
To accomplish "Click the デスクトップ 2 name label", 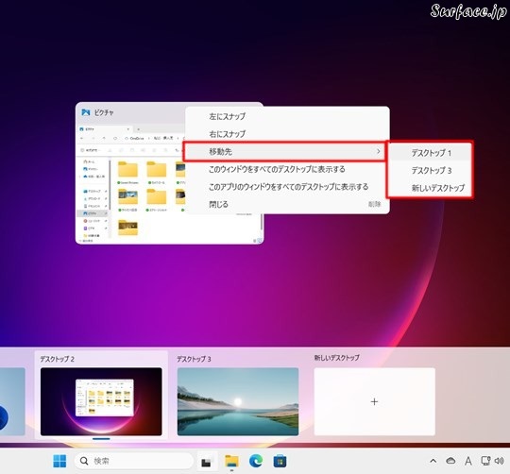I will click(x=58, y=359).
